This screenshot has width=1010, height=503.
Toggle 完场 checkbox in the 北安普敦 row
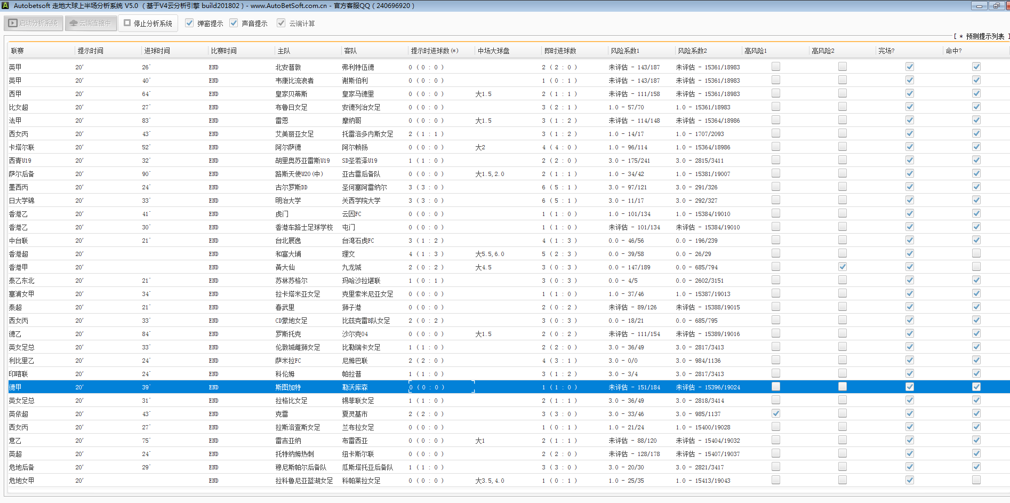[910, 67]
